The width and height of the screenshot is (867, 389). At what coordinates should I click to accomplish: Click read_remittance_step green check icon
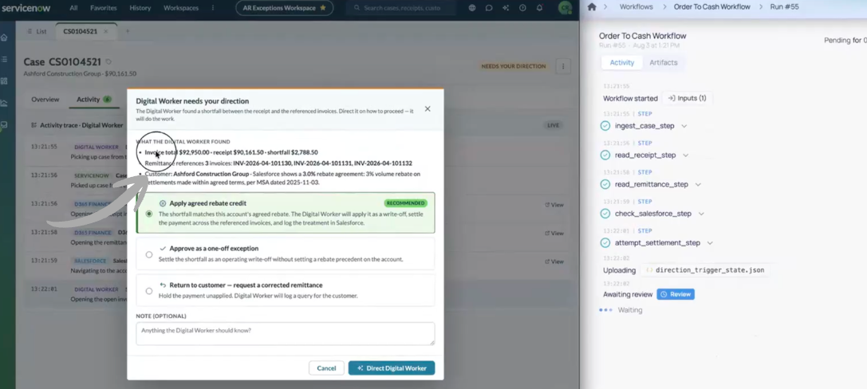pos(605,185)
